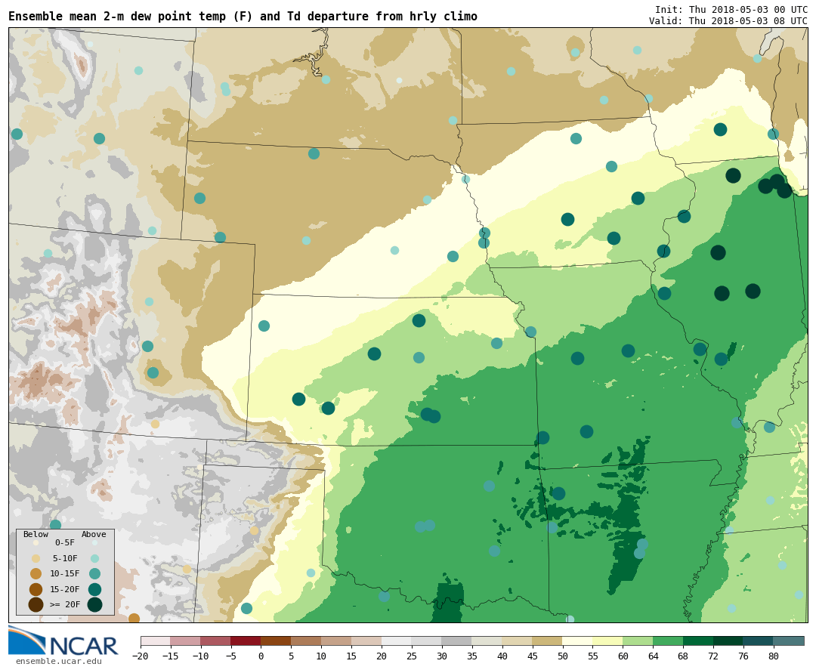Pick the colorbar swatch between 25 and 30
Viewport: 816px width, 670px height.
[x=427, y=641]
